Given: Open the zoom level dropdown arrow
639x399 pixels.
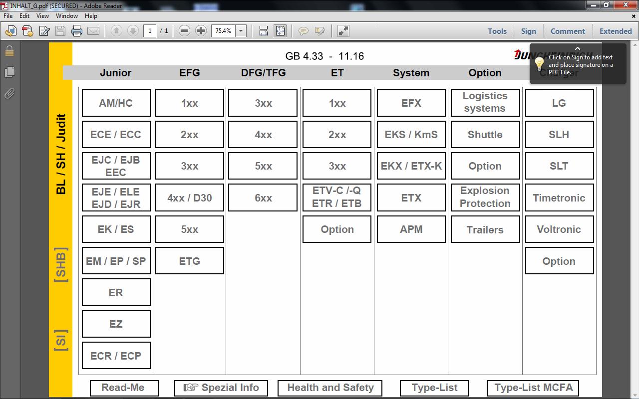Looking at the screenshot, I should click(241, 31).
